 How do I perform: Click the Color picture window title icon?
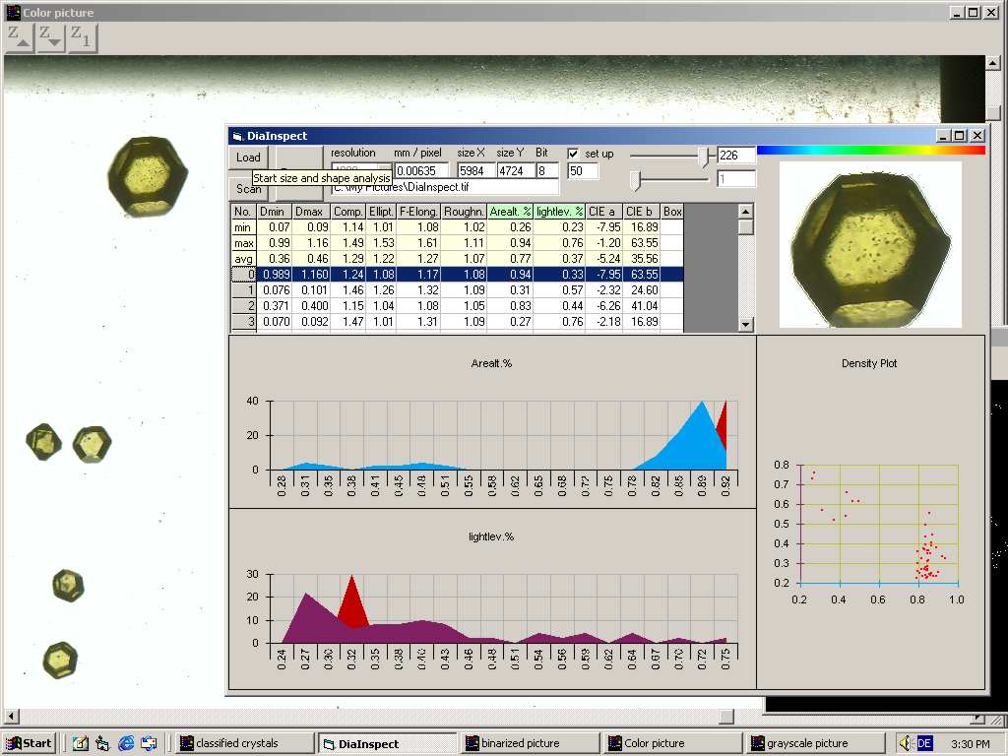click(x=13, y=13)
